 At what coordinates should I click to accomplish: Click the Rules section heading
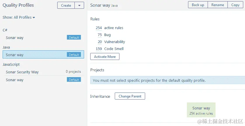(95, 19)
